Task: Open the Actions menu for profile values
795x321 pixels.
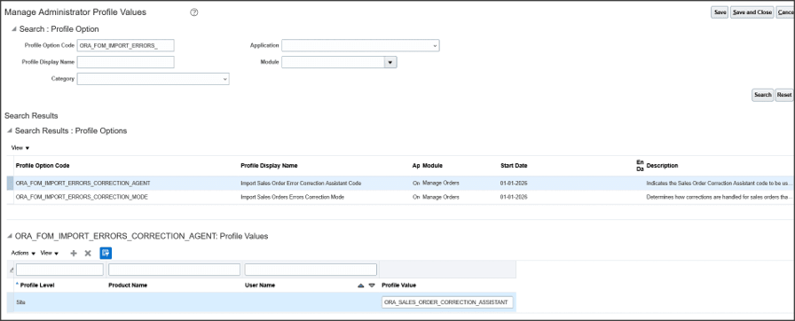Action: (23, 253)
